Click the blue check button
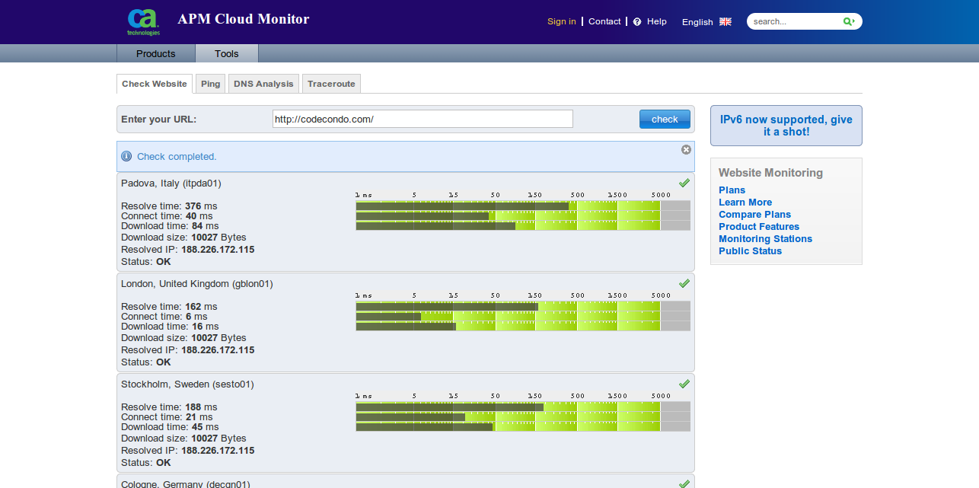Screen dimensions: 979x488 [665, 119]
